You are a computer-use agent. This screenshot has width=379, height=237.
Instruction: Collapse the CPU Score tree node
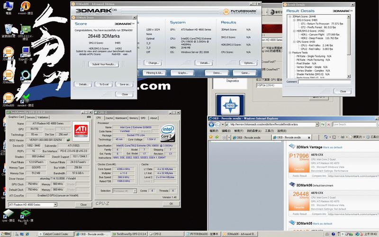(x=294, y=42)
